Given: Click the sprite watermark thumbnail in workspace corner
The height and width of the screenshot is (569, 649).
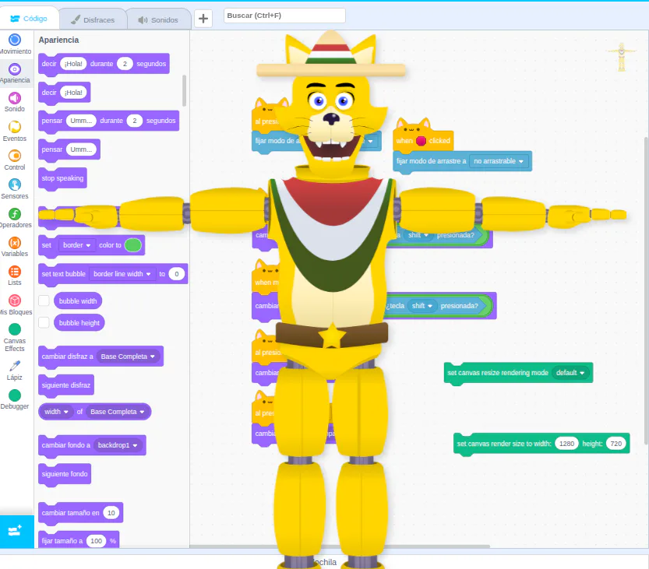Looking at the screenshot, I should [621, 57].
